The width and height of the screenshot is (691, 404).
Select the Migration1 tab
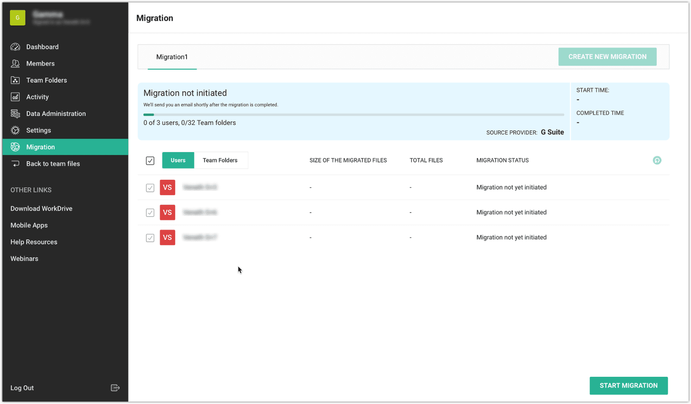coord(172,57)
